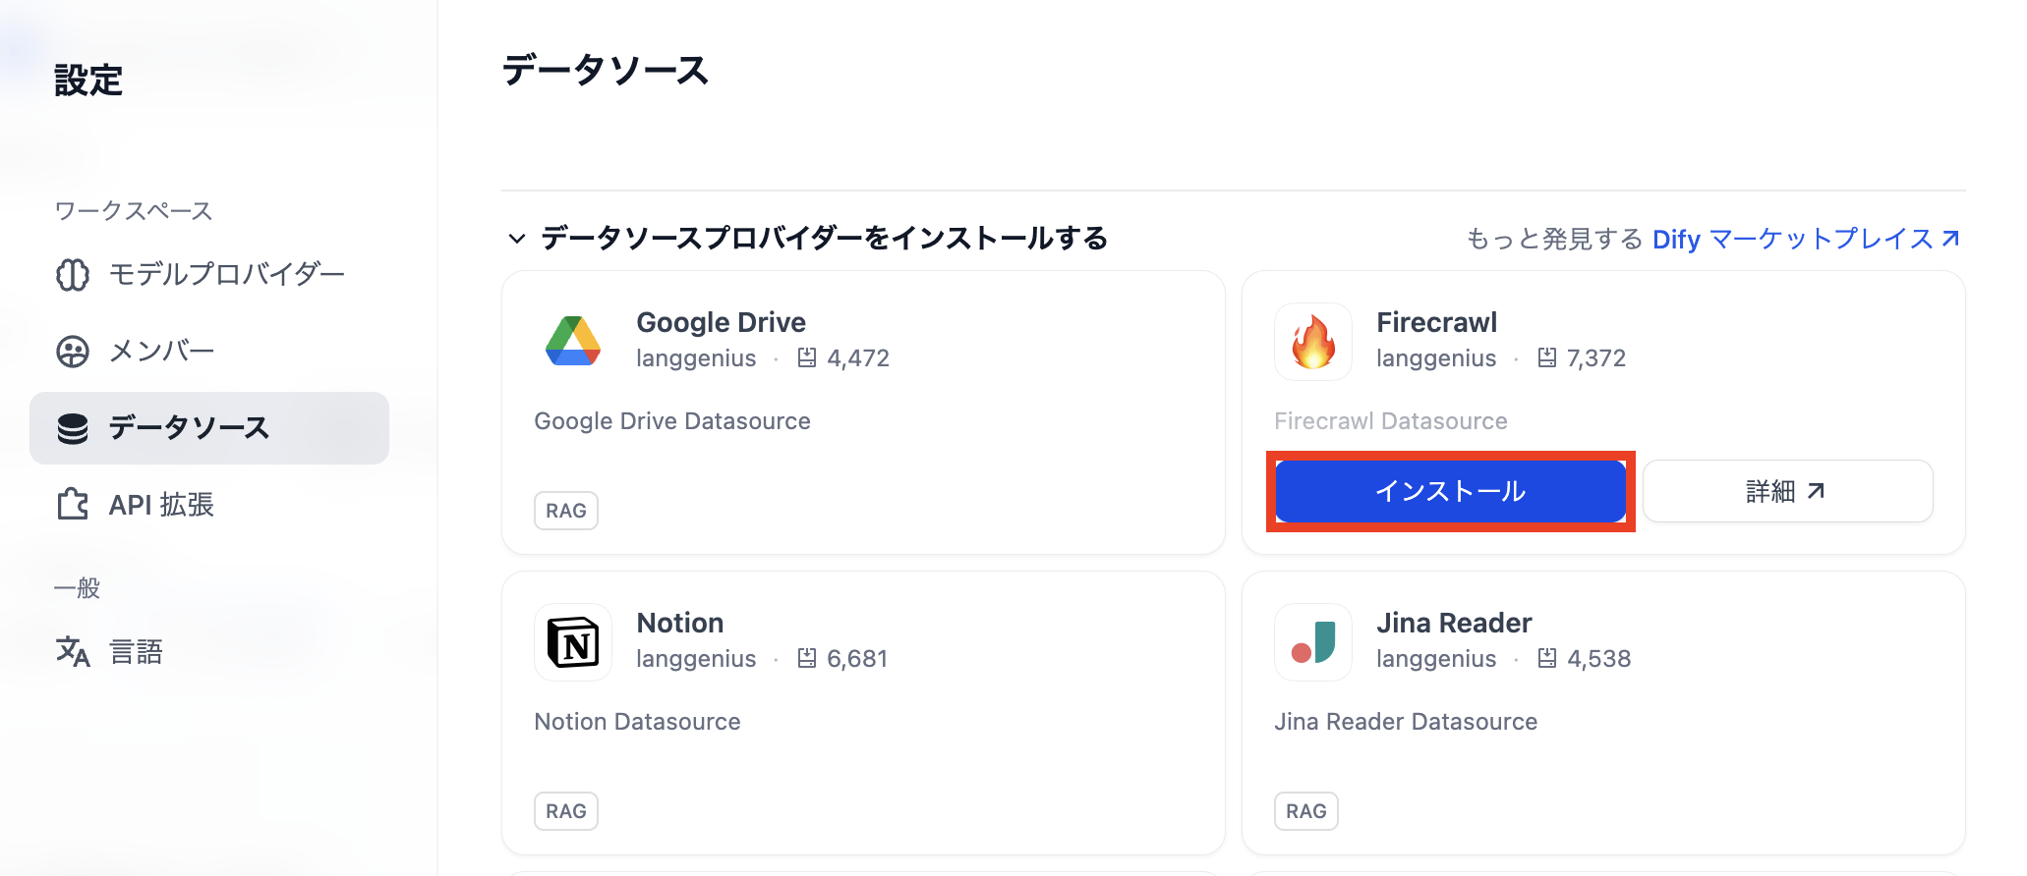Click the brain icon for model provider
Image resolution: width=2027 pixels, height=876 pixels.
coord(73,274)
